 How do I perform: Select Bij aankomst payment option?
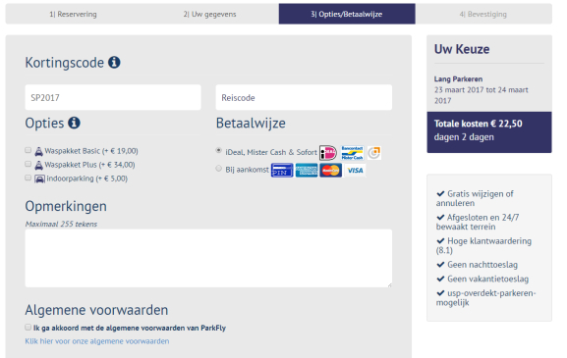[218, 168]
